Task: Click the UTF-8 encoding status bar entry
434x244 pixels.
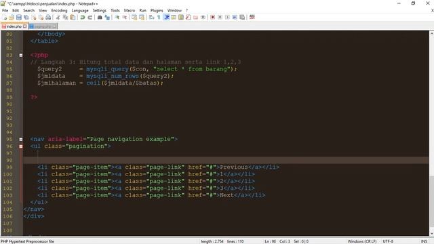Action: [388, 241]
